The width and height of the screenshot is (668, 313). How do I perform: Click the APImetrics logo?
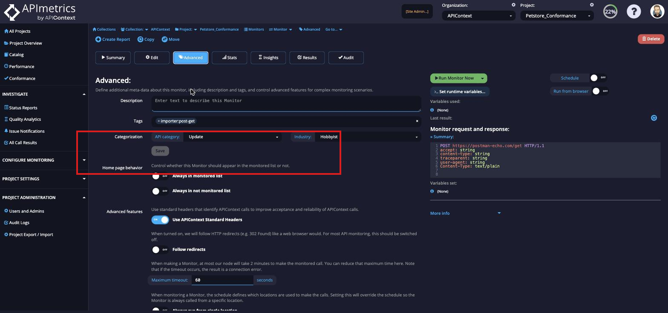(40, 12)
